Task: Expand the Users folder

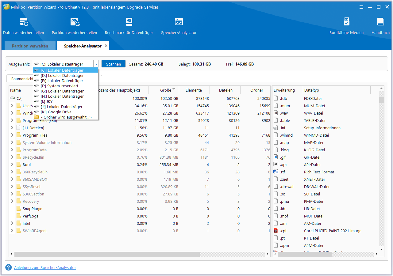Action: (12, 106)
